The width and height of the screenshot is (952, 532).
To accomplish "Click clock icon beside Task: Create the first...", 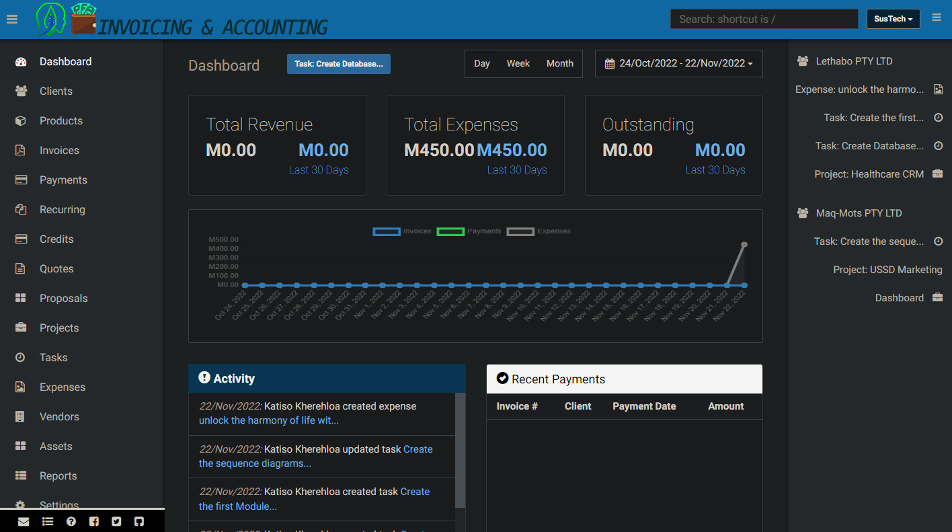I will (939, 118).
